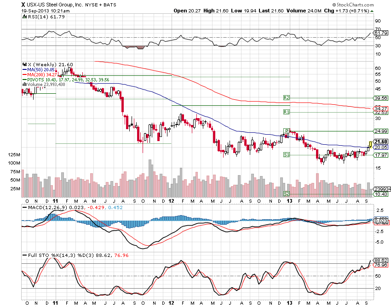Click the 34.27 MA(200) price tag
This screenshot has width=391, height=307.
381,108
